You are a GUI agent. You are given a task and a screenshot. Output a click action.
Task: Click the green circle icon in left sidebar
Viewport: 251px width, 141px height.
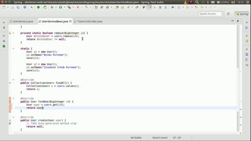[4, 46]
